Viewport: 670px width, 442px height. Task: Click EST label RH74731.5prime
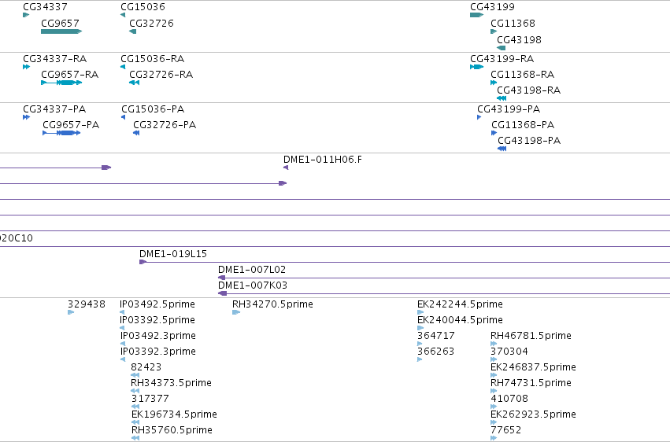(531, 383)
